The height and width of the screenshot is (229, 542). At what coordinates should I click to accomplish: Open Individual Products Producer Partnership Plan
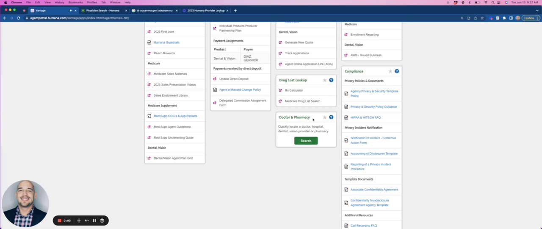coord(238,28)
